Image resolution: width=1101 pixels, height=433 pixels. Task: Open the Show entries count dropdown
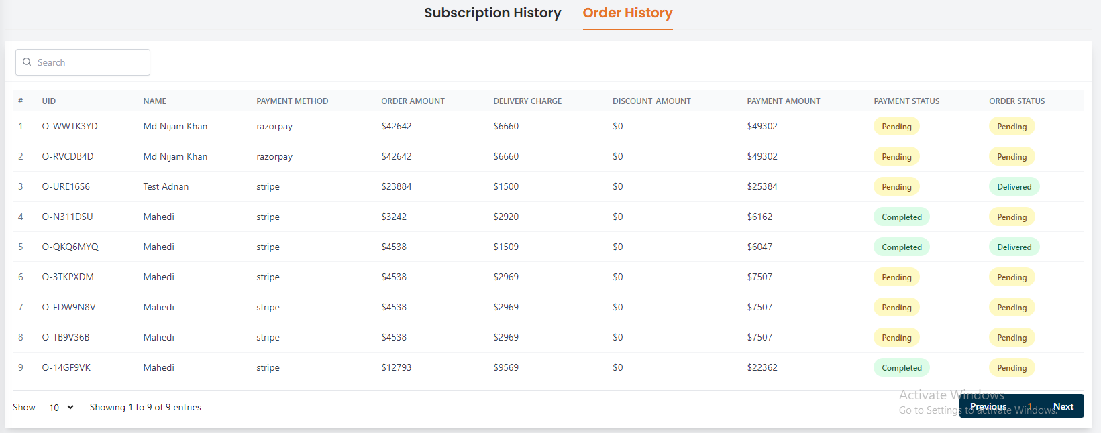click(x=61, y=408)
